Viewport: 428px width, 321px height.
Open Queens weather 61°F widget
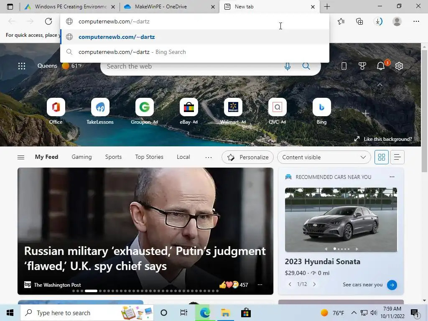click(x=60, y=66)
